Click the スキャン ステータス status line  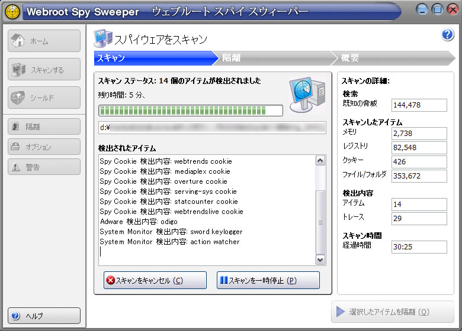[x=179, y=81]
